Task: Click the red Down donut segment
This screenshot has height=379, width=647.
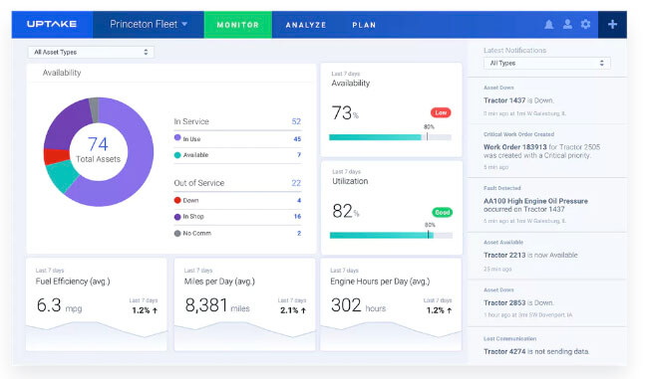Action: (x=56, y=157)
